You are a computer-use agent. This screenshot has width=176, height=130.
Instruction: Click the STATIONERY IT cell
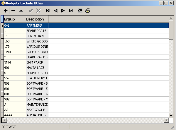tap(37, 78)
